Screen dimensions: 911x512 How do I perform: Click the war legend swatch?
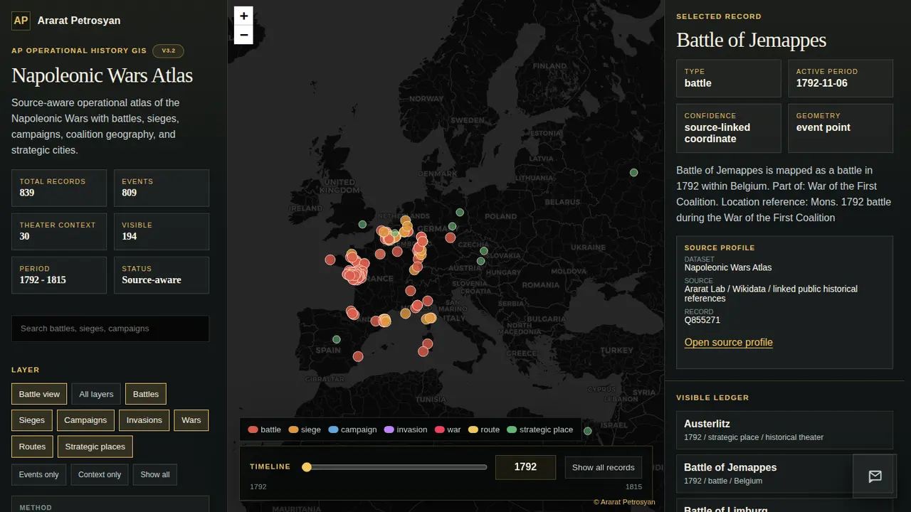[x=439, y=430]
